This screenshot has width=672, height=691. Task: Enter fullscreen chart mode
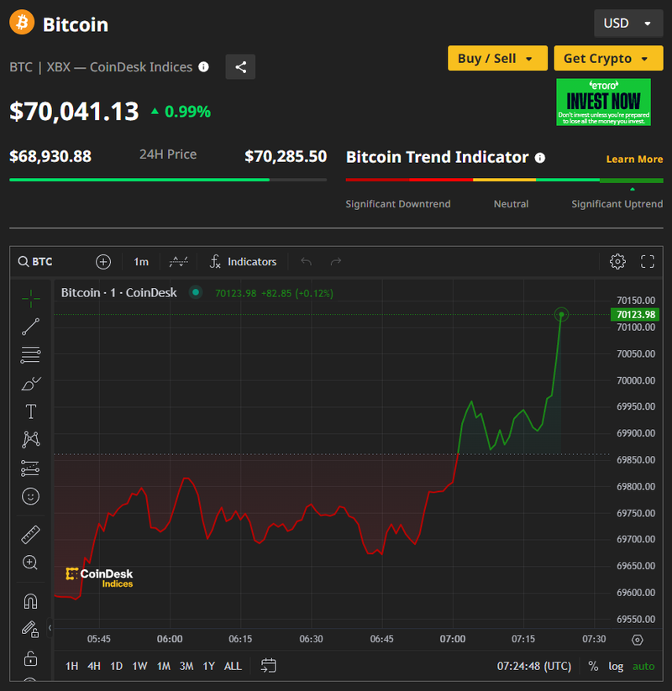pyautogui.click(x=648, y=261)
